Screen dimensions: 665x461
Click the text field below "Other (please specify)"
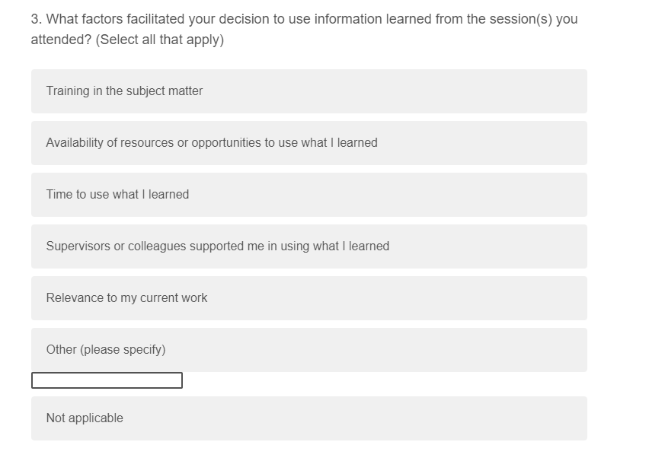pos(107,380)
